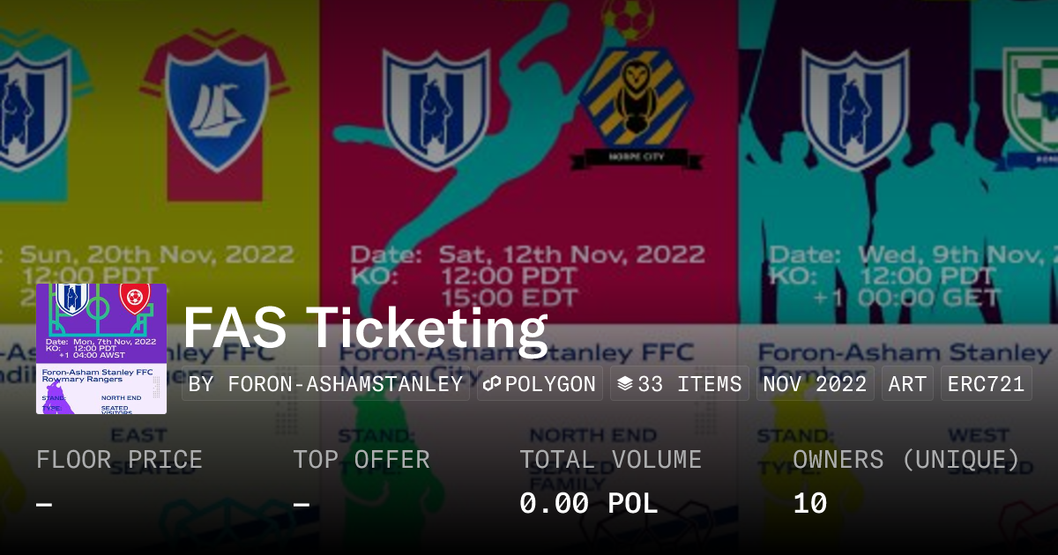Select the NOV 2022 badge
This screenshot has width=1058, height=555.
click(x=815, y=383)
